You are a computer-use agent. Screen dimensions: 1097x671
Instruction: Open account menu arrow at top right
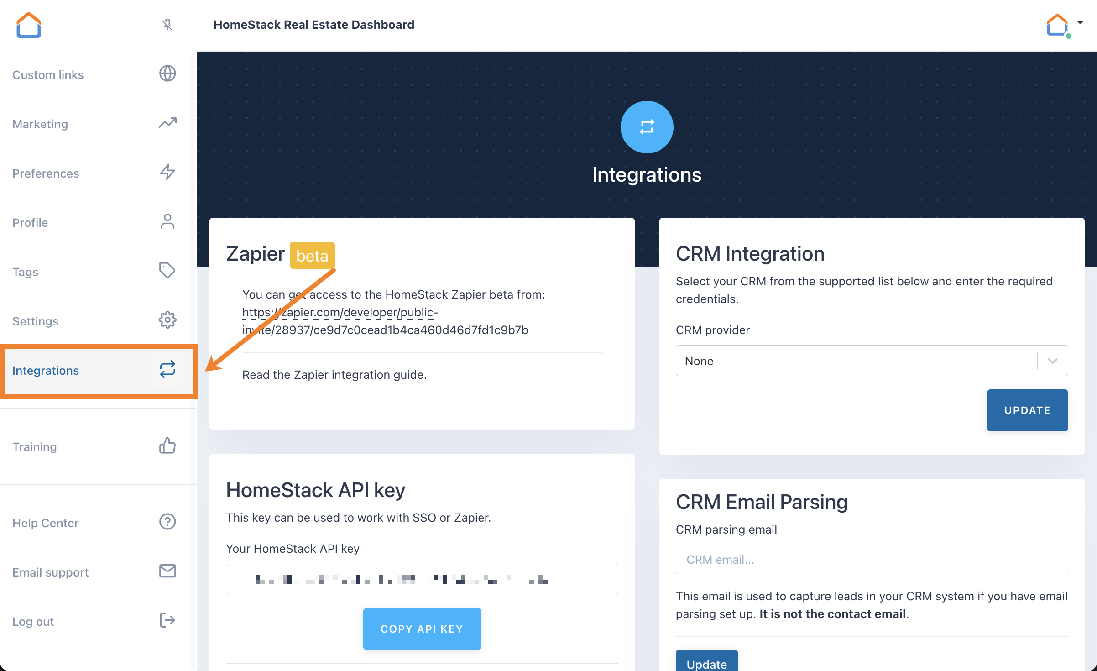pyautogui.click(x=1080, y=22)
